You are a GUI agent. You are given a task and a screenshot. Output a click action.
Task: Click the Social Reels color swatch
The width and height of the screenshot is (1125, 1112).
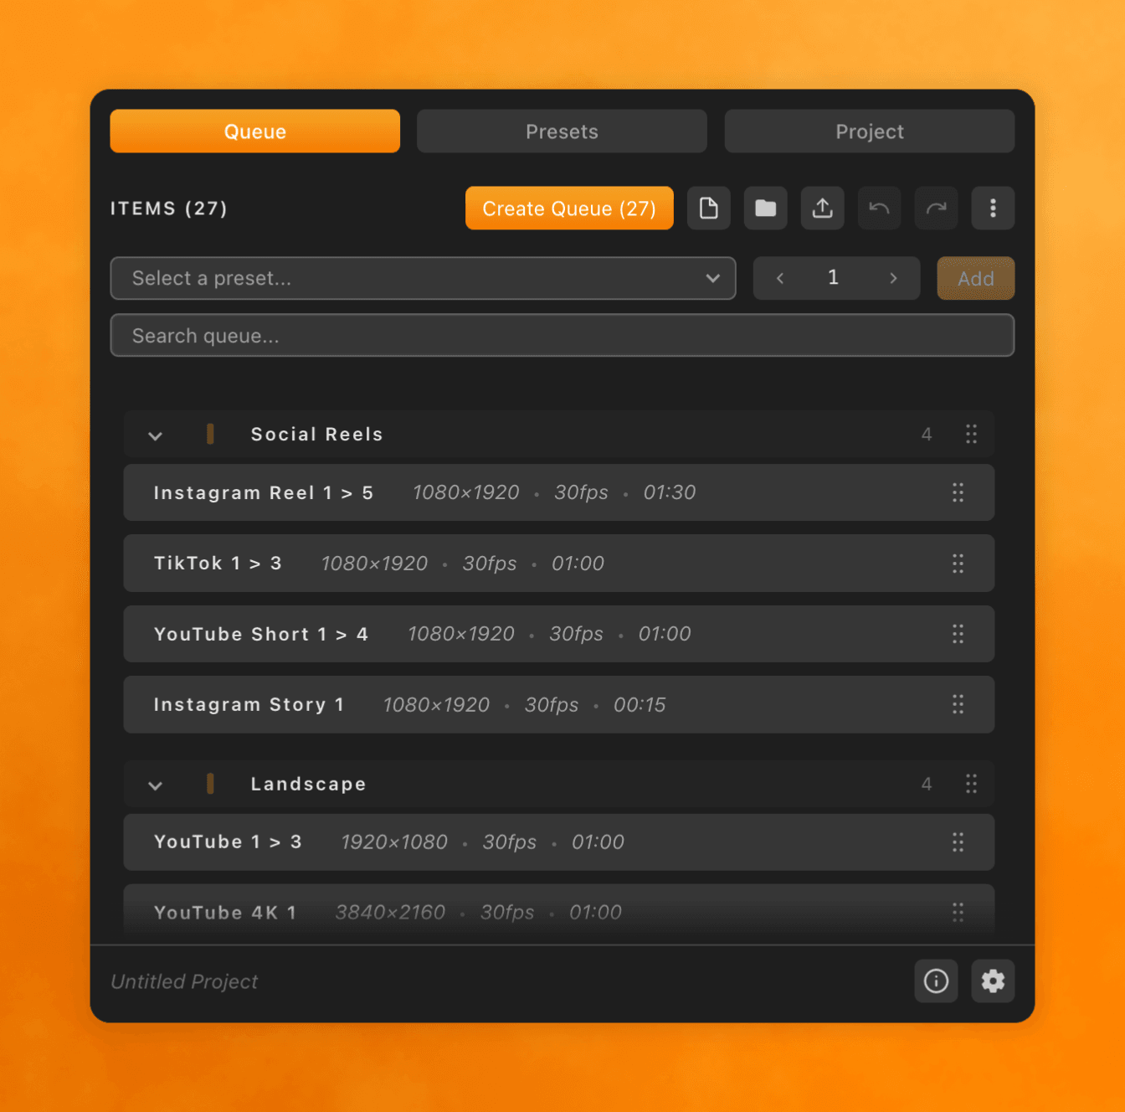pos(210,434)
